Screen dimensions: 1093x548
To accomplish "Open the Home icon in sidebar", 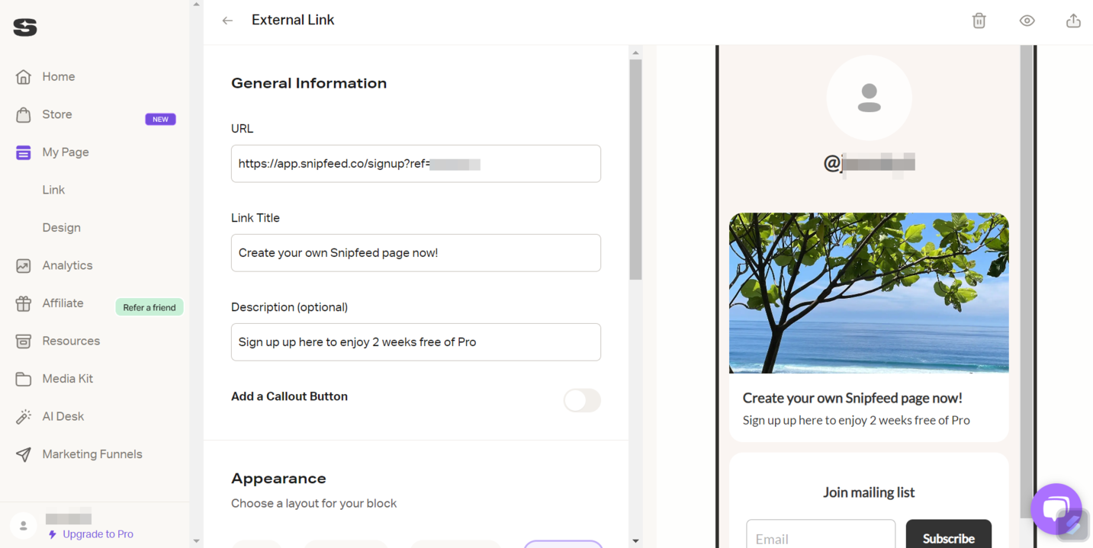I will [x=24, y=77].
